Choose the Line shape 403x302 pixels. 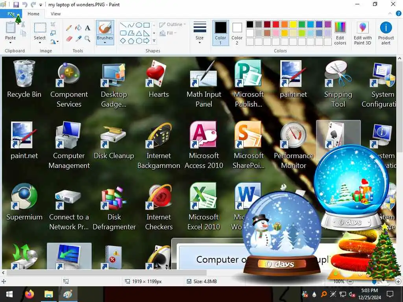(123, 25)
